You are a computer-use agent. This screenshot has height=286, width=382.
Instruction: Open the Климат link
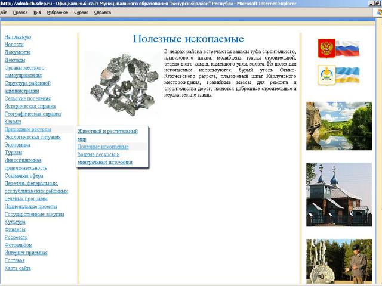[x=13, y=122]
